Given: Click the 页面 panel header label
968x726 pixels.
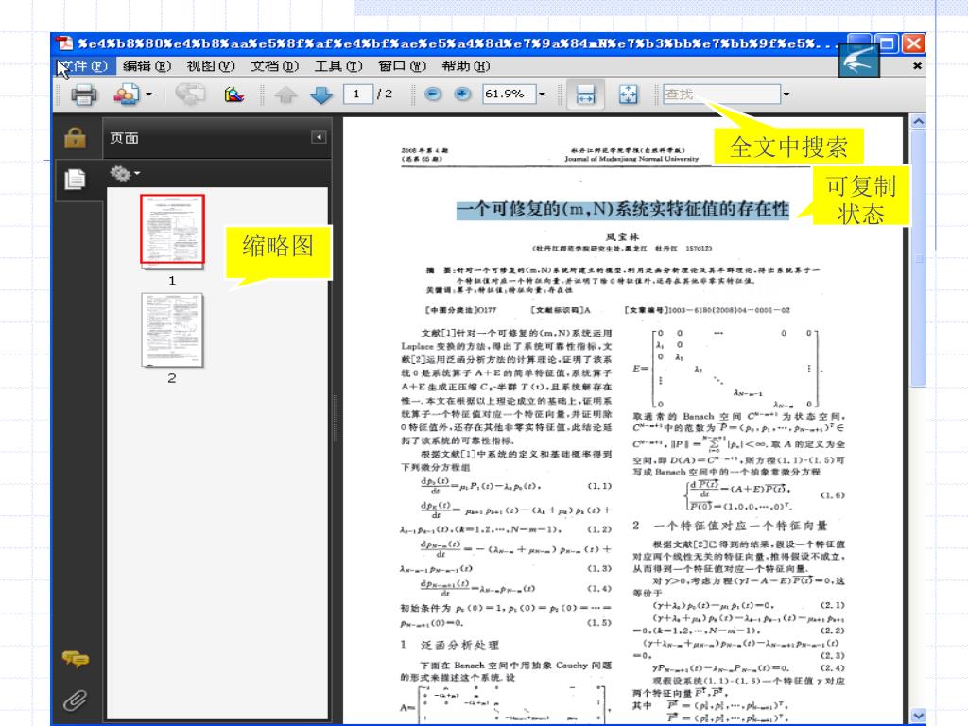Looking at the screenshot, I should coord(124,138).
